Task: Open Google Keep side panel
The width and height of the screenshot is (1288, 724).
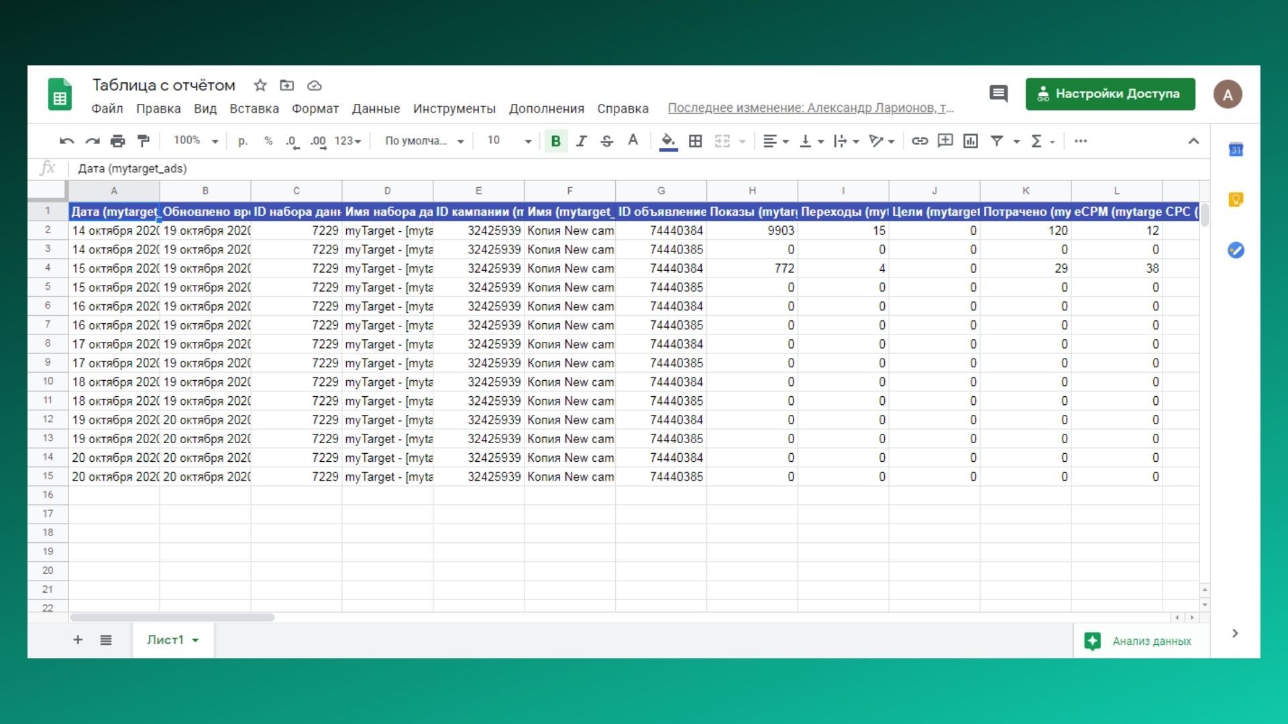Action: coord(1236,200)
